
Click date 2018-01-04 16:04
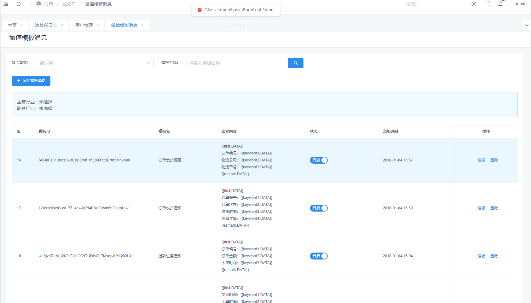(x=398, y=256)
